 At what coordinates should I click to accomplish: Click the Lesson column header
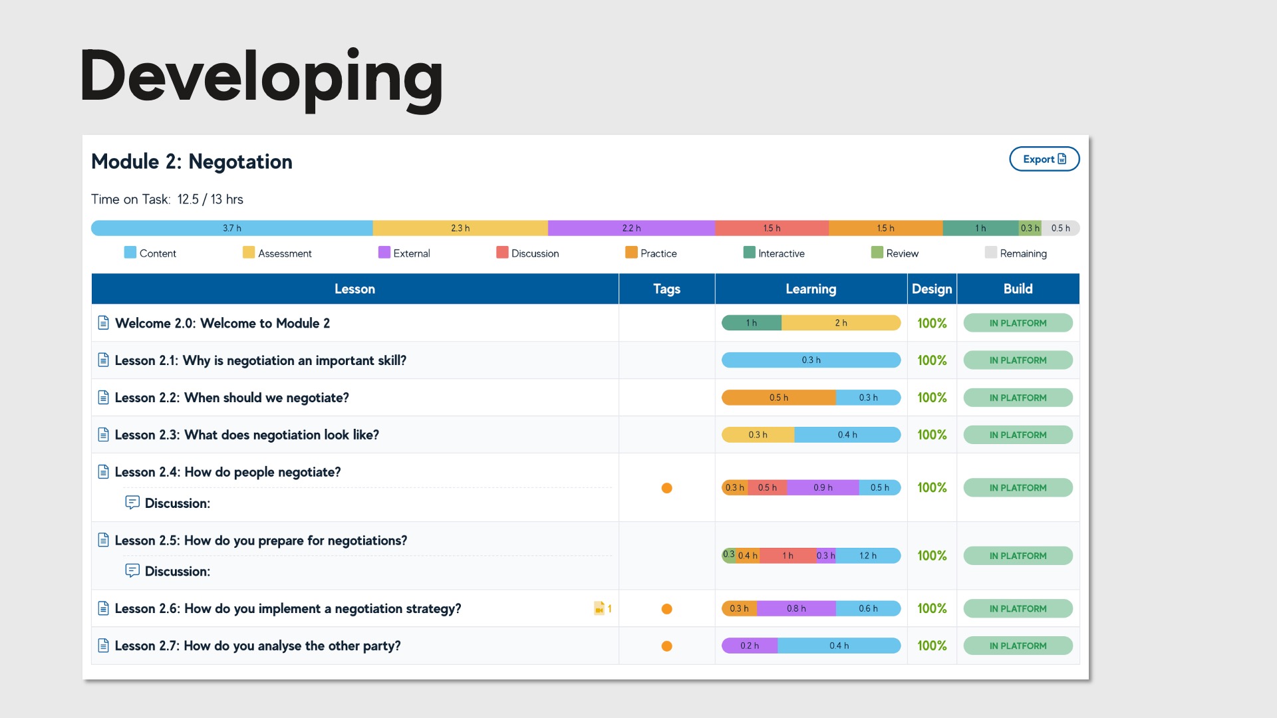[x=355, y=289]
